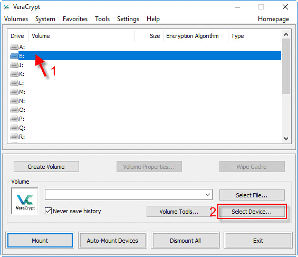Click the drive list scroll down arrow
Viewport: 298px width, 257px height.
pos(286,138)
